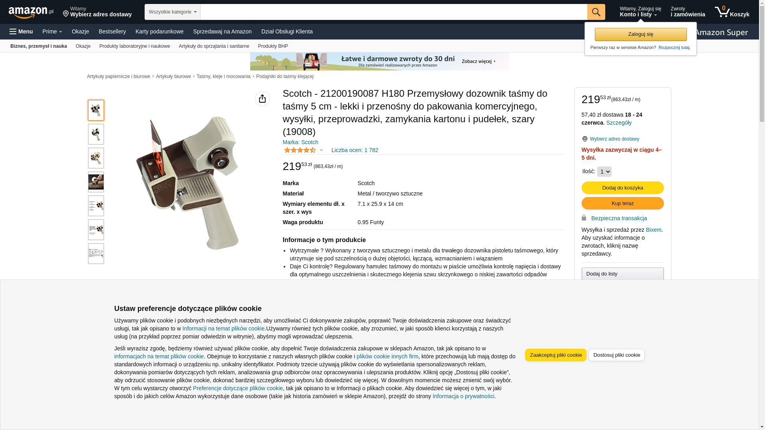Click the main search input field
Viewport: 765px width, 430px height.
click(394, 12)
